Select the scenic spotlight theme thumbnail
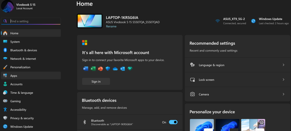 253,125
